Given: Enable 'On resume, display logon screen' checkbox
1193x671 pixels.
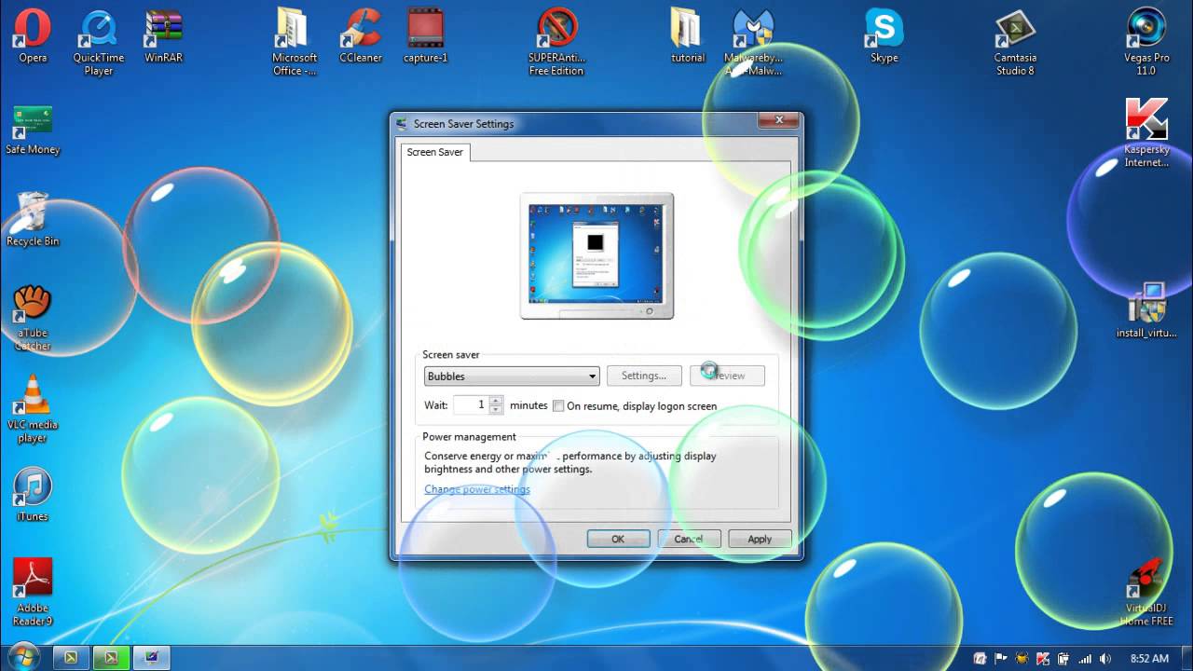Looking at the screenshot, I should 558,405.
